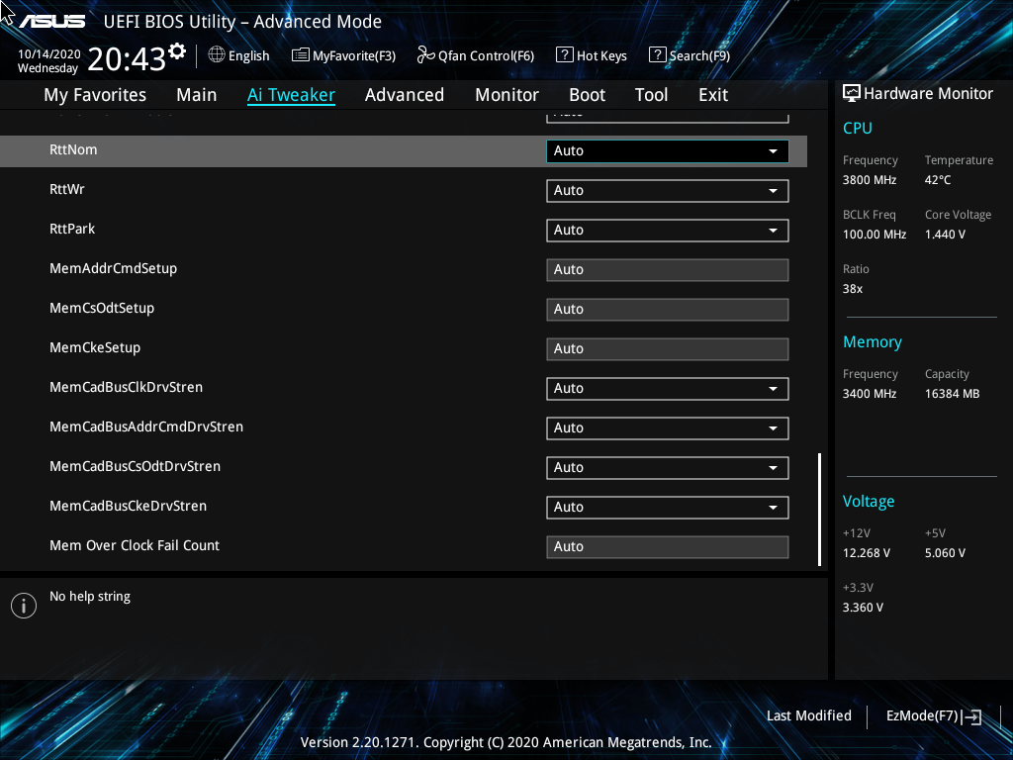1013x760 pixels.
Task: Select the RttWr setting label
Action: pos(67,189)
